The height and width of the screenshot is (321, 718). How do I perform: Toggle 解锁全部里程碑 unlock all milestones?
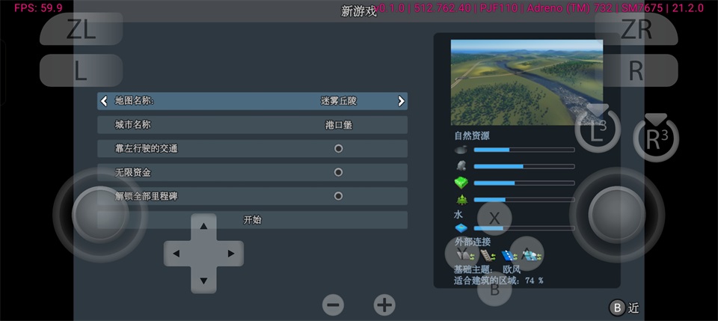(x=338, y=196)
